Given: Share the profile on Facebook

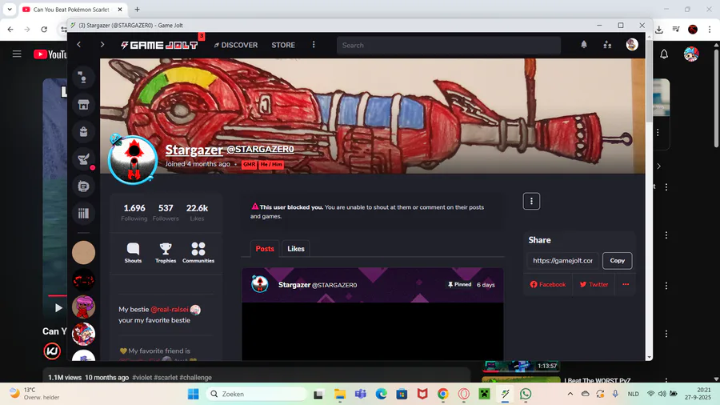Looking at the screenshot, I should point(548,284).
